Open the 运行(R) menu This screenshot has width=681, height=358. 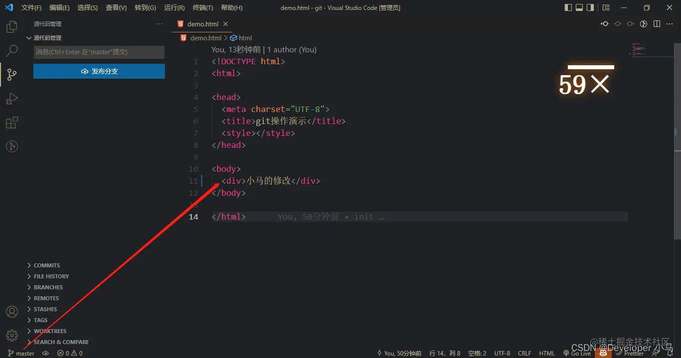(x=174, y=8)
